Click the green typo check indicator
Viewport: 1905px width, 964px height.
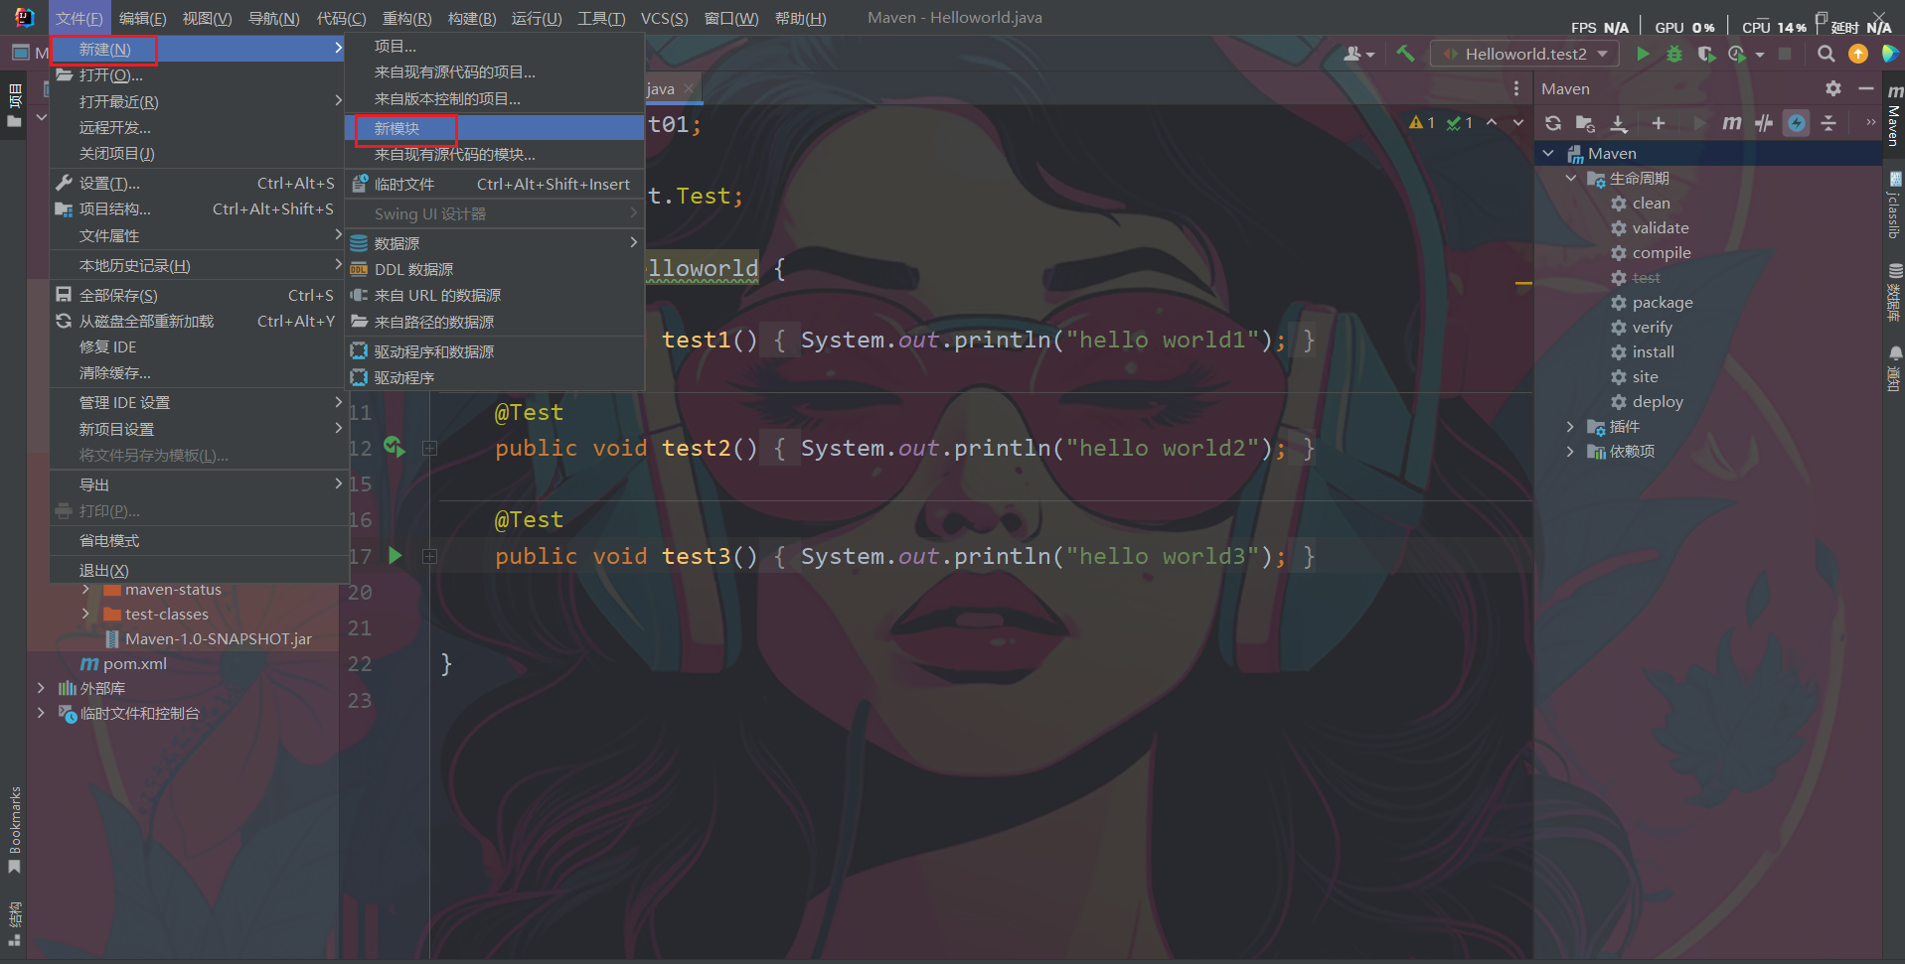pos(1460,123)
